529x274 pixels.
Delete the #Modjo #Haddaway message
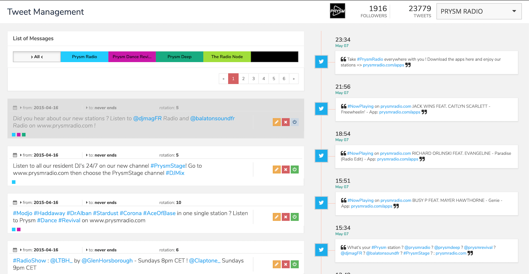286,217
